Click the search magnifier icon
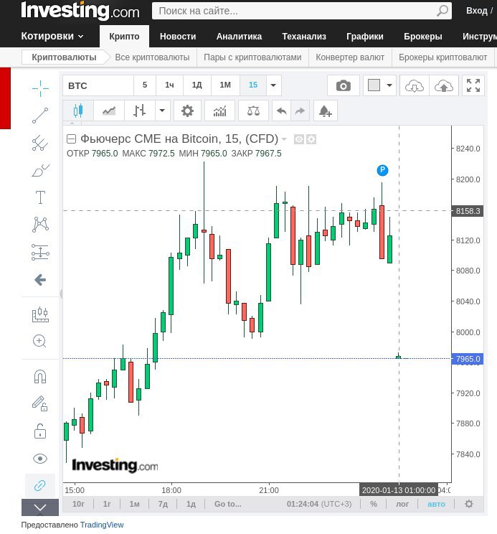 (442, 11)
